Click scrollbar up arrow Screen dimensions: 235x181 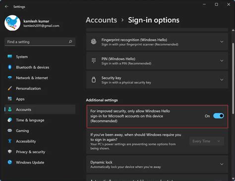[x=233, y=30]
